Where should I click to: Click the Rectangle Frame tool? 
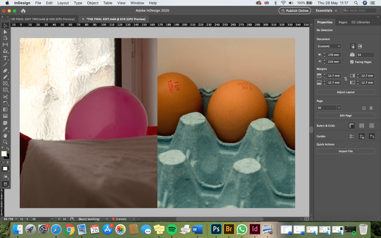tap(5, 84)
